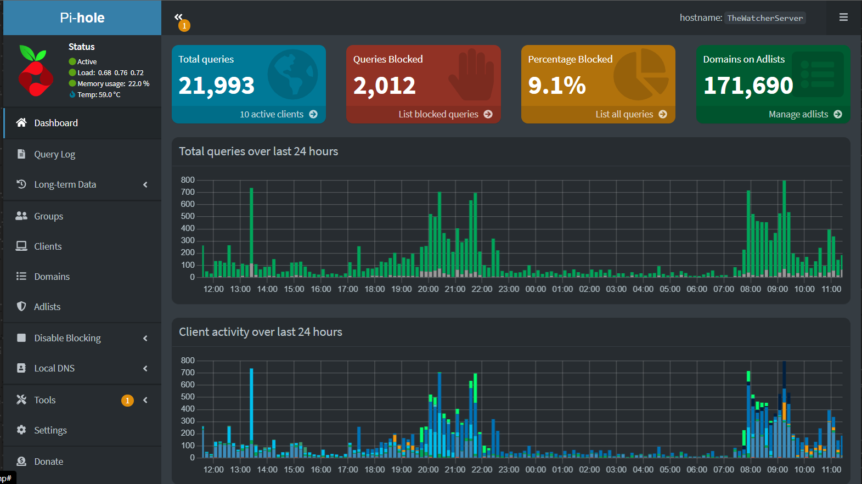862x484 pixels.
Task: Click the Donate icon in sidebar
Action: coord(21,462)
